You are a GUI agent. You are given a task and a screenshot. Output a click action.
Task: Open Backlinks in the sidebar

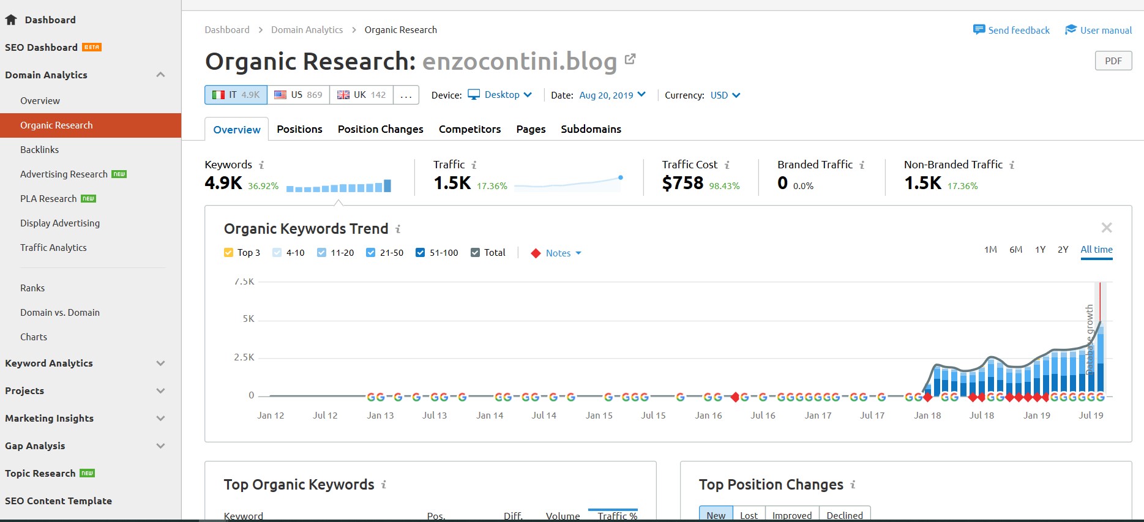coord(40,149)
